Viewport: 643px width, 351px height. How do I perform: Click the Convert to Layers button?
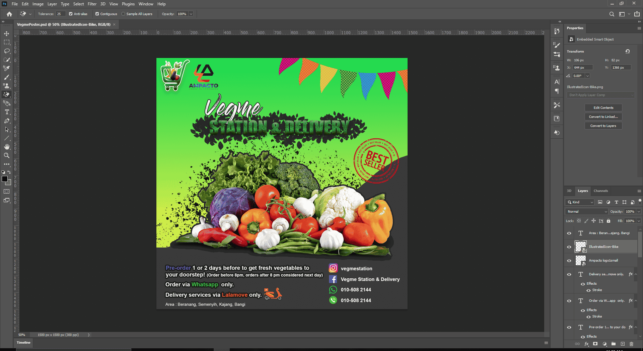pos(603,126)
